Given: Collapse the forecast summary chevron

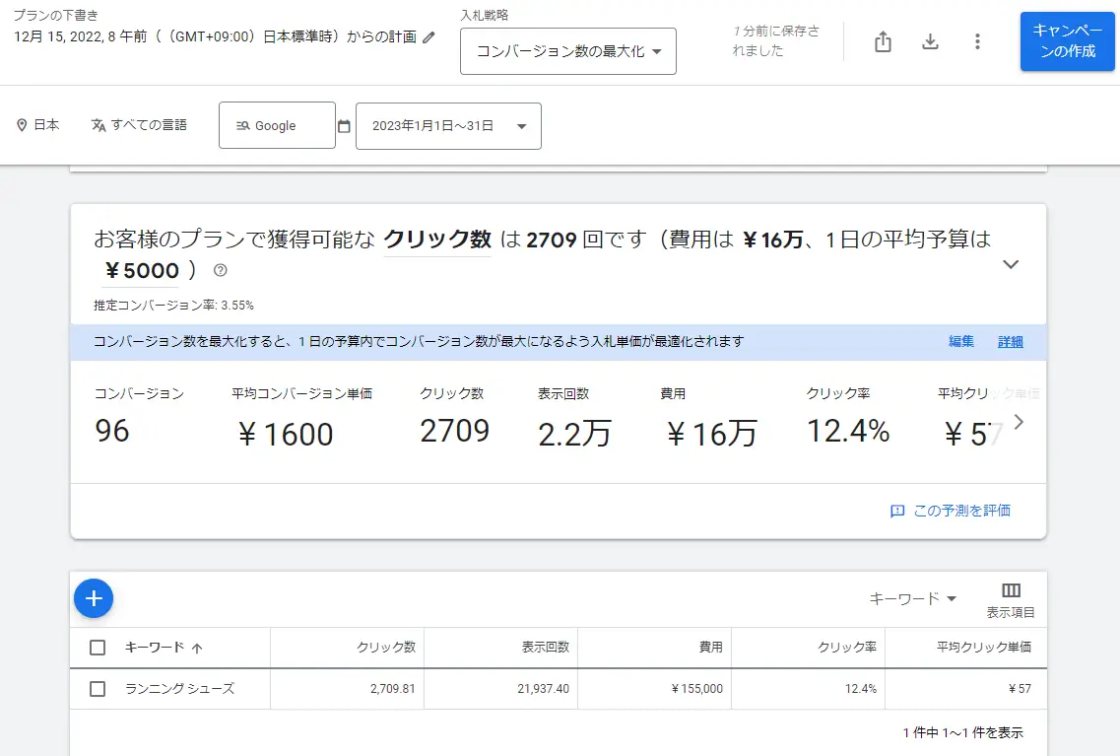Looking at the screenshot, I should (x=1011, y=264).
